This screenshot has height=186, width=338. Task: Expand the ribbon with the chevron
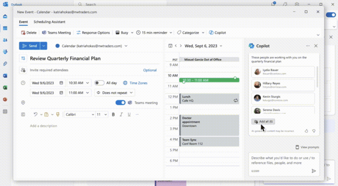pyautogui.click(x=318, y=35)
